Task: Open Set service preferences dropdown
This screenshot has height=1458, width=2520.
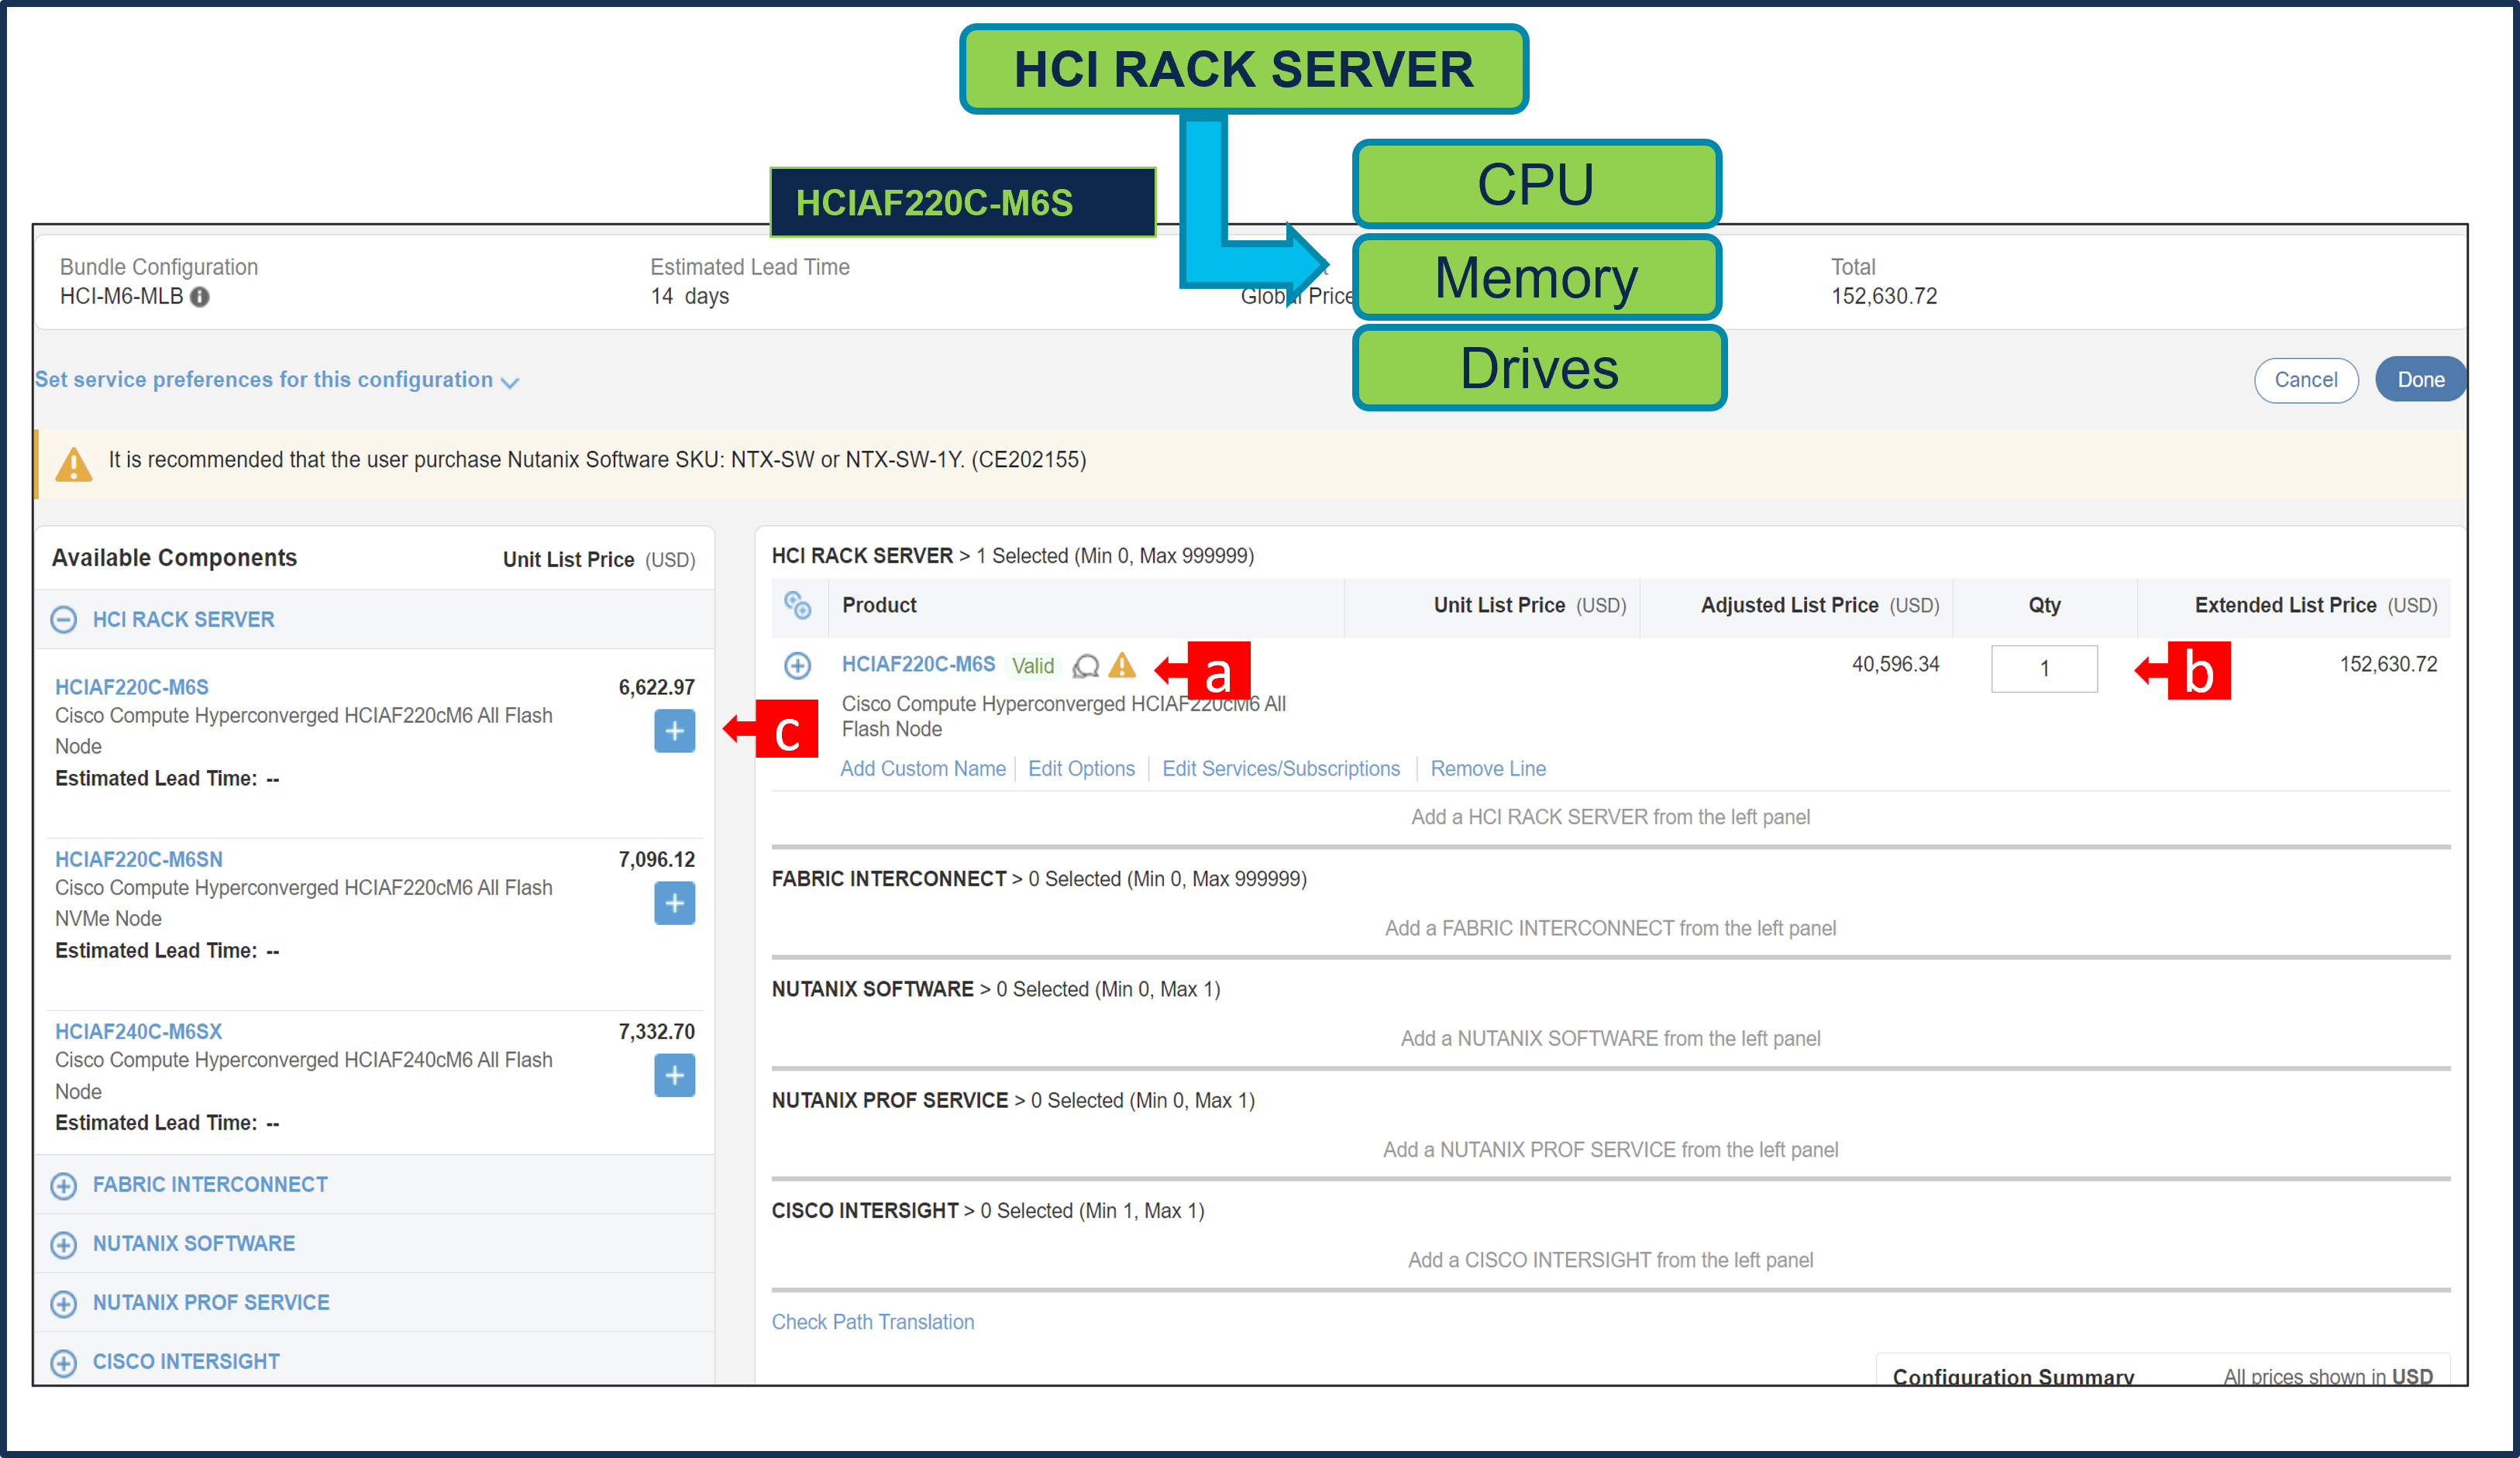Action: (277, 380)
